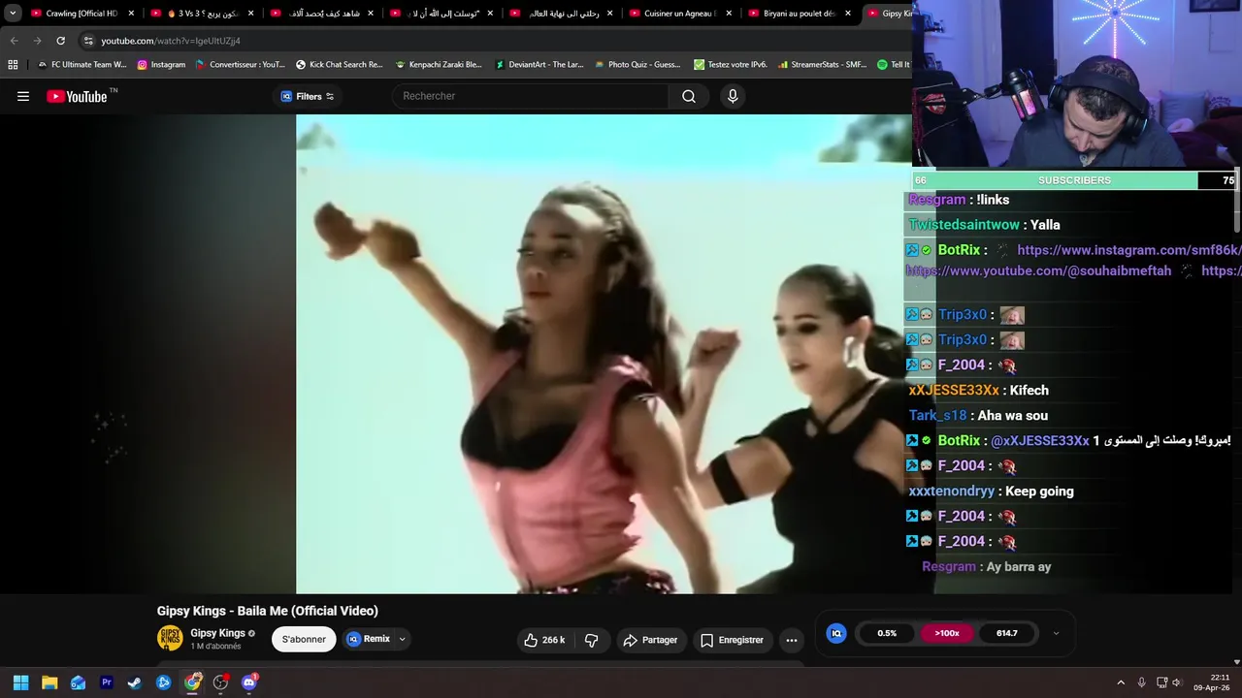
Task: Launch Premiere Pro from taskbar
Action: [x=107, y=682]
